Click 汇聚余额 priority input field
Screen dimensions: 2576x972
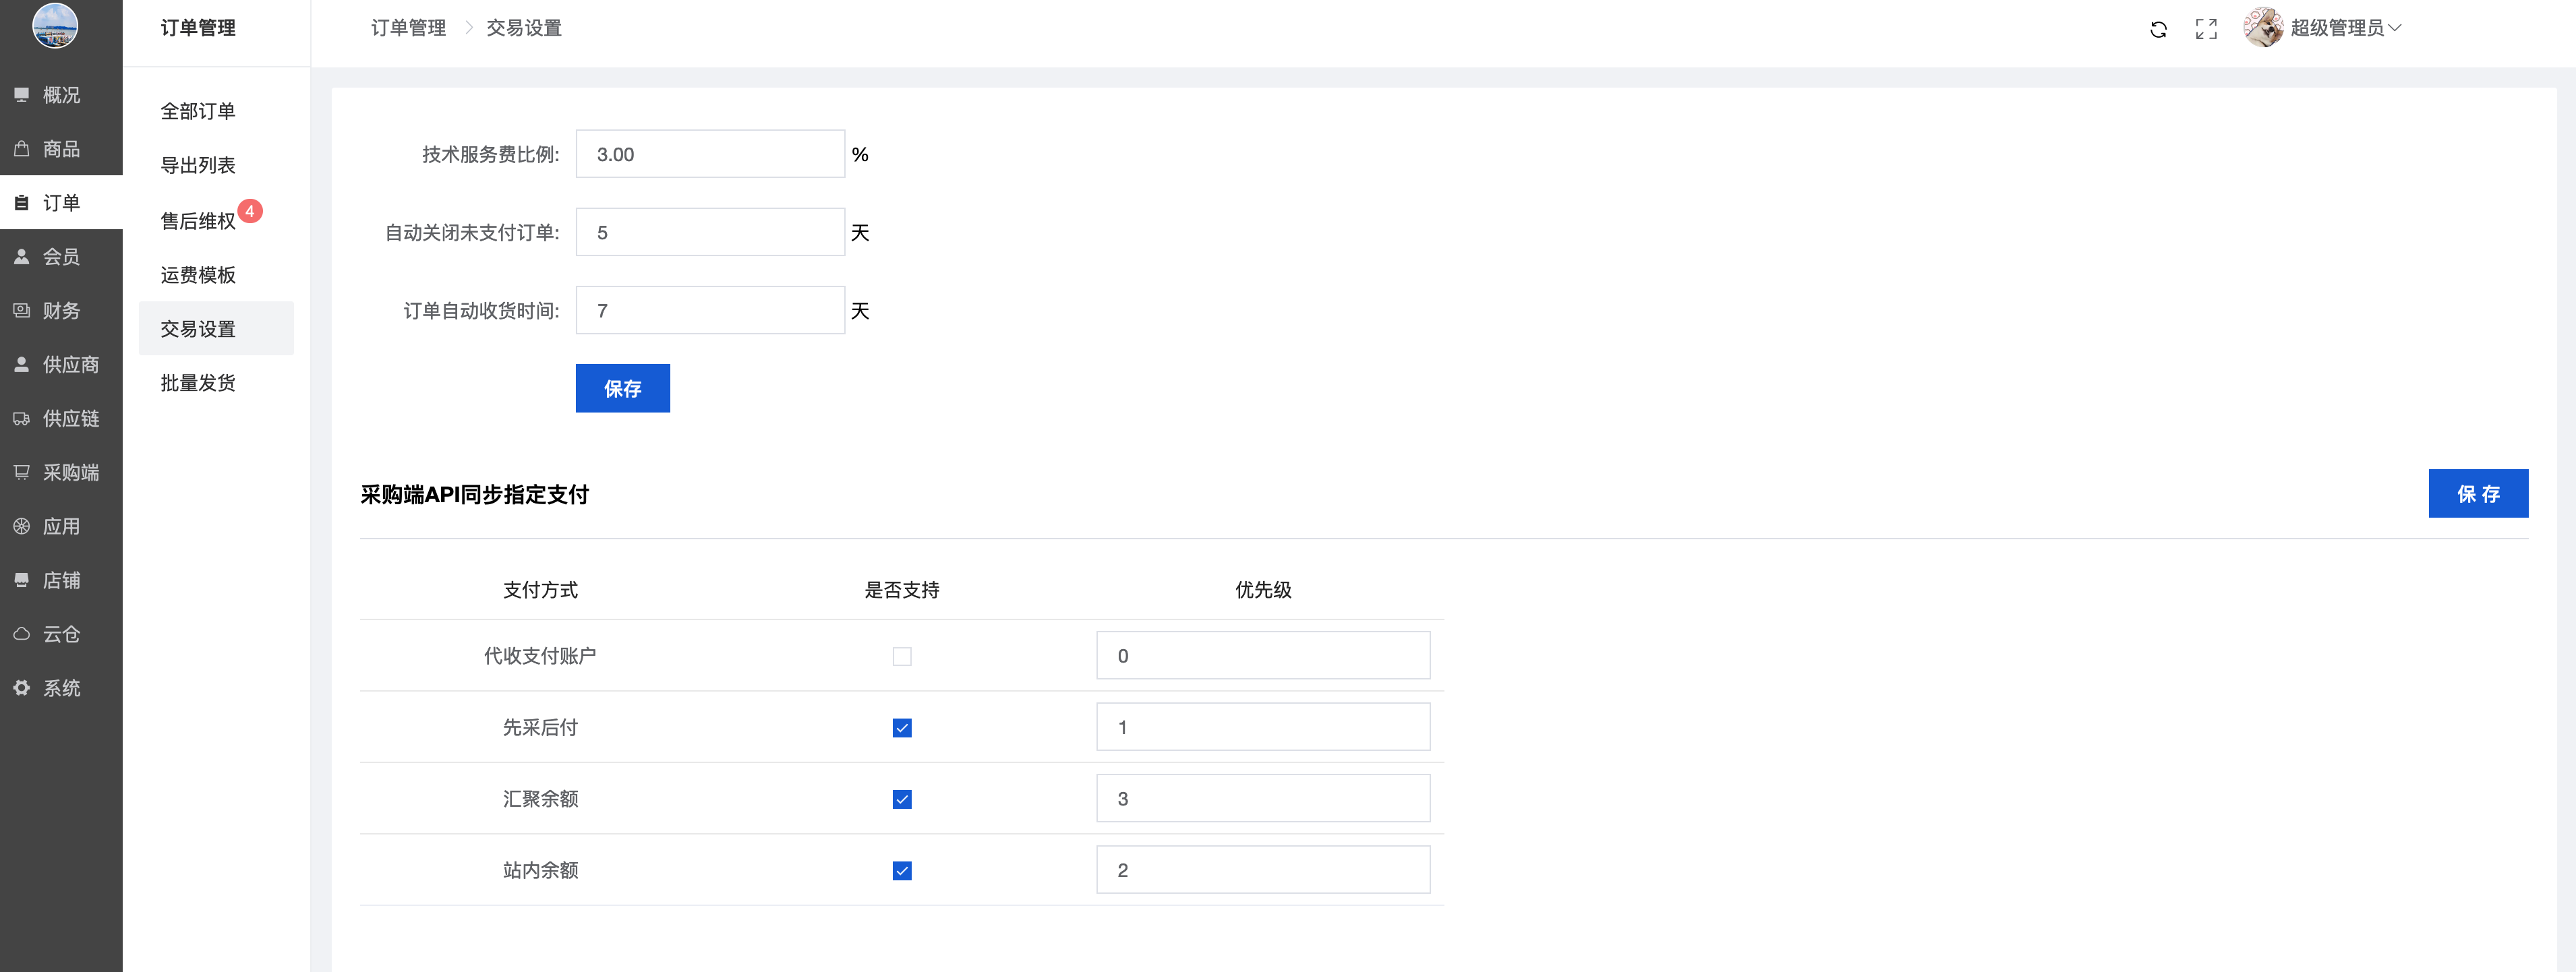[1262, 799]
